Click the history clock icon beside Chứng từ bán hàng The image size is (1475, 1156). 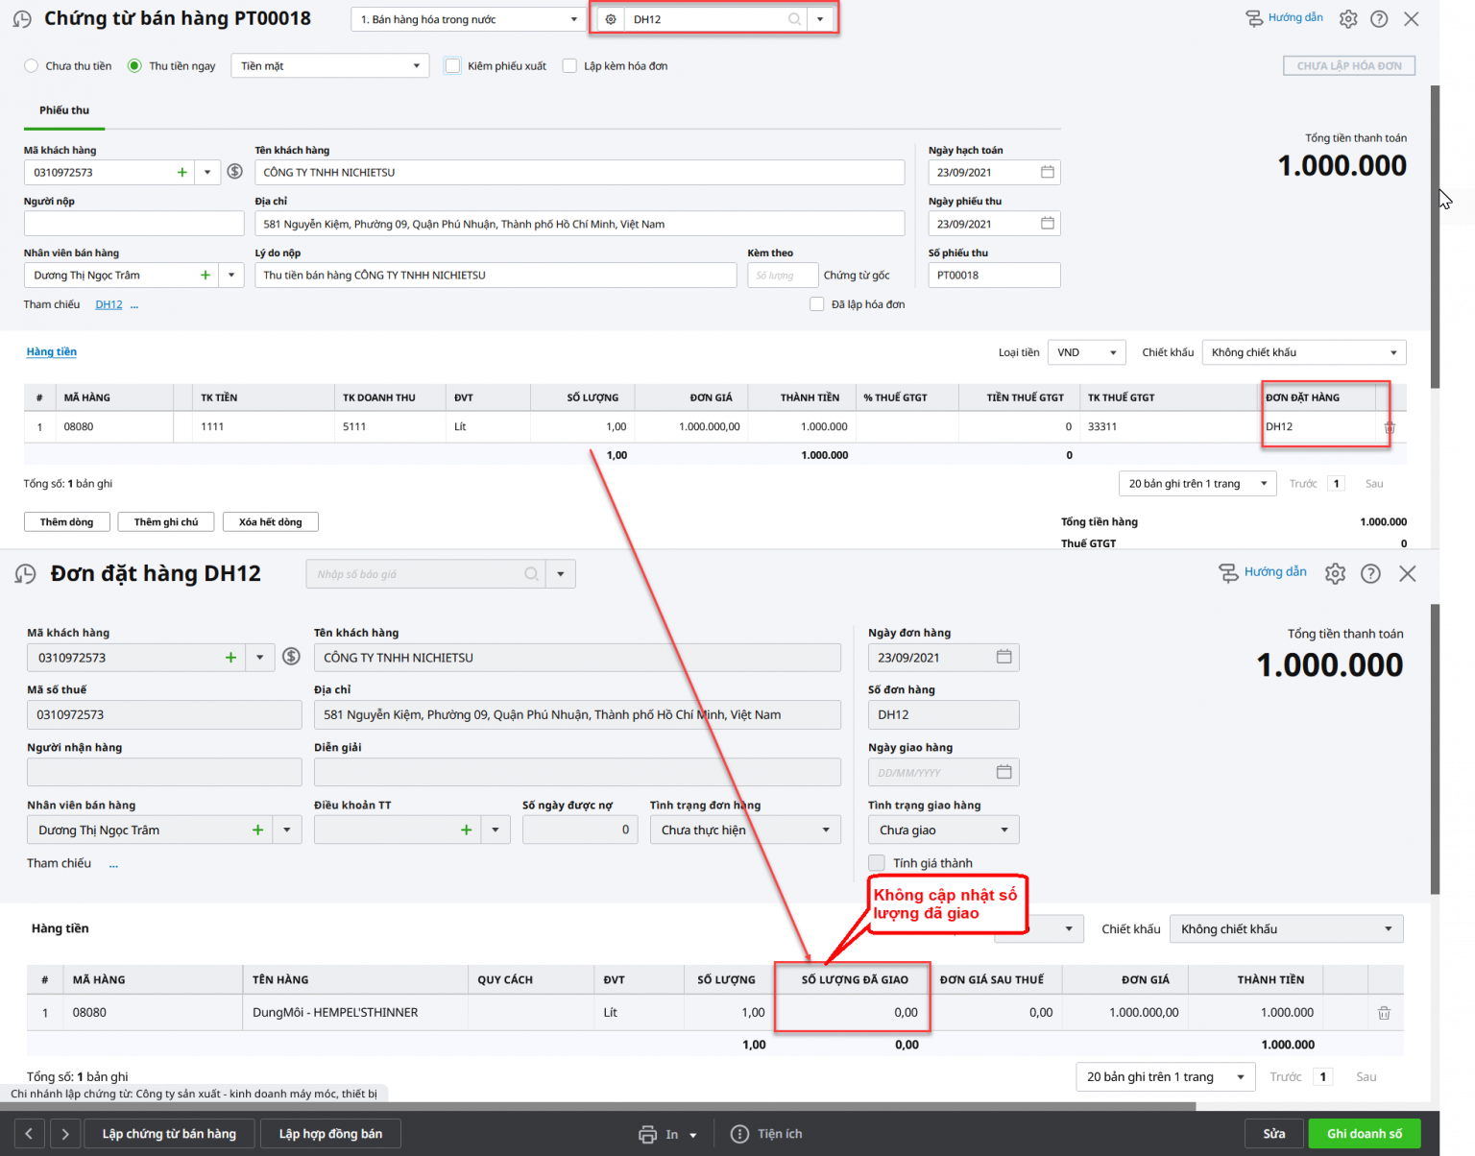[x=22, y=19]
